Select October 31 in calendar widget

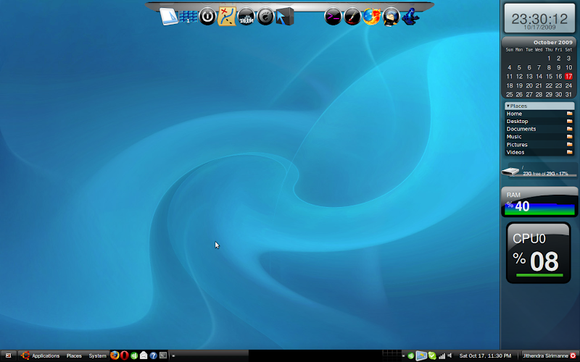coord(568,95)
